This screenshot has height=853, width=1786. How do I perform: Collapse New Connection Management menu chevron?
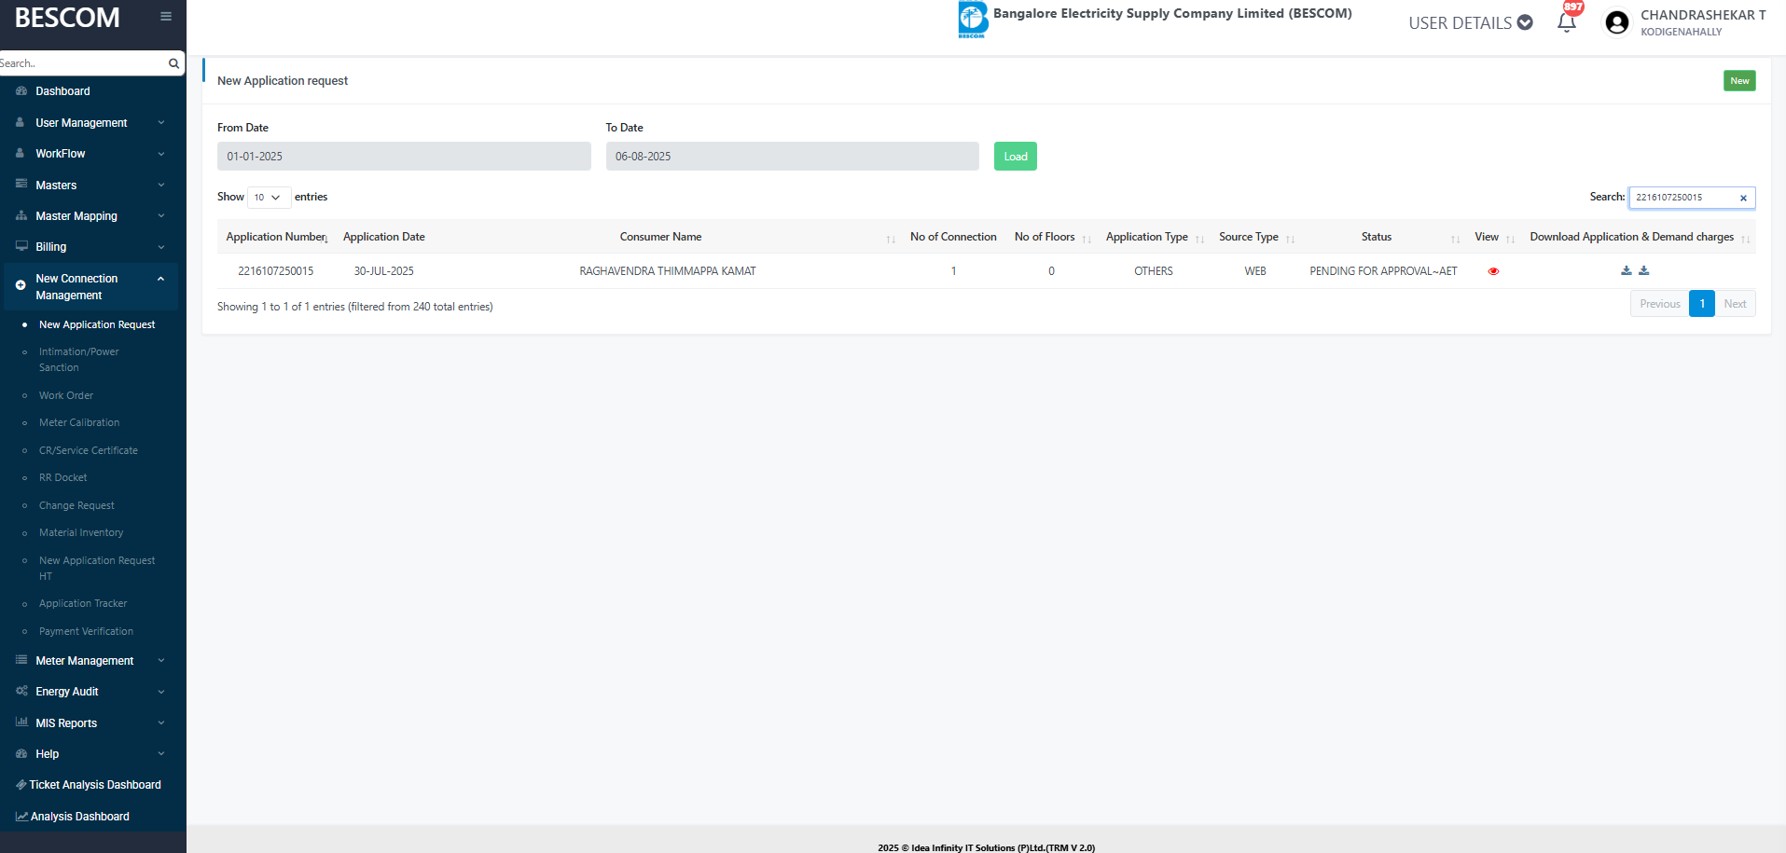(161, 279)
